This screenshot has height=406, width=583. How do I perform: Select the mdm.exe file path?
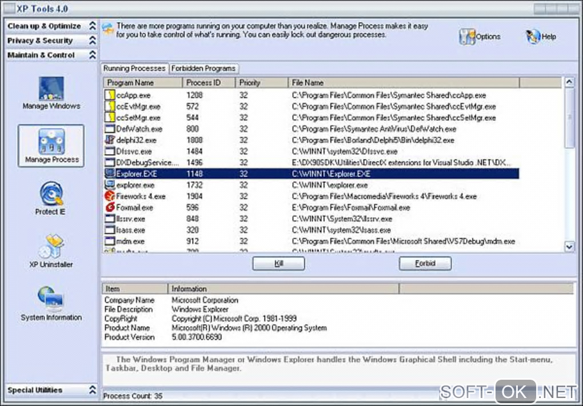coord(404,241)
